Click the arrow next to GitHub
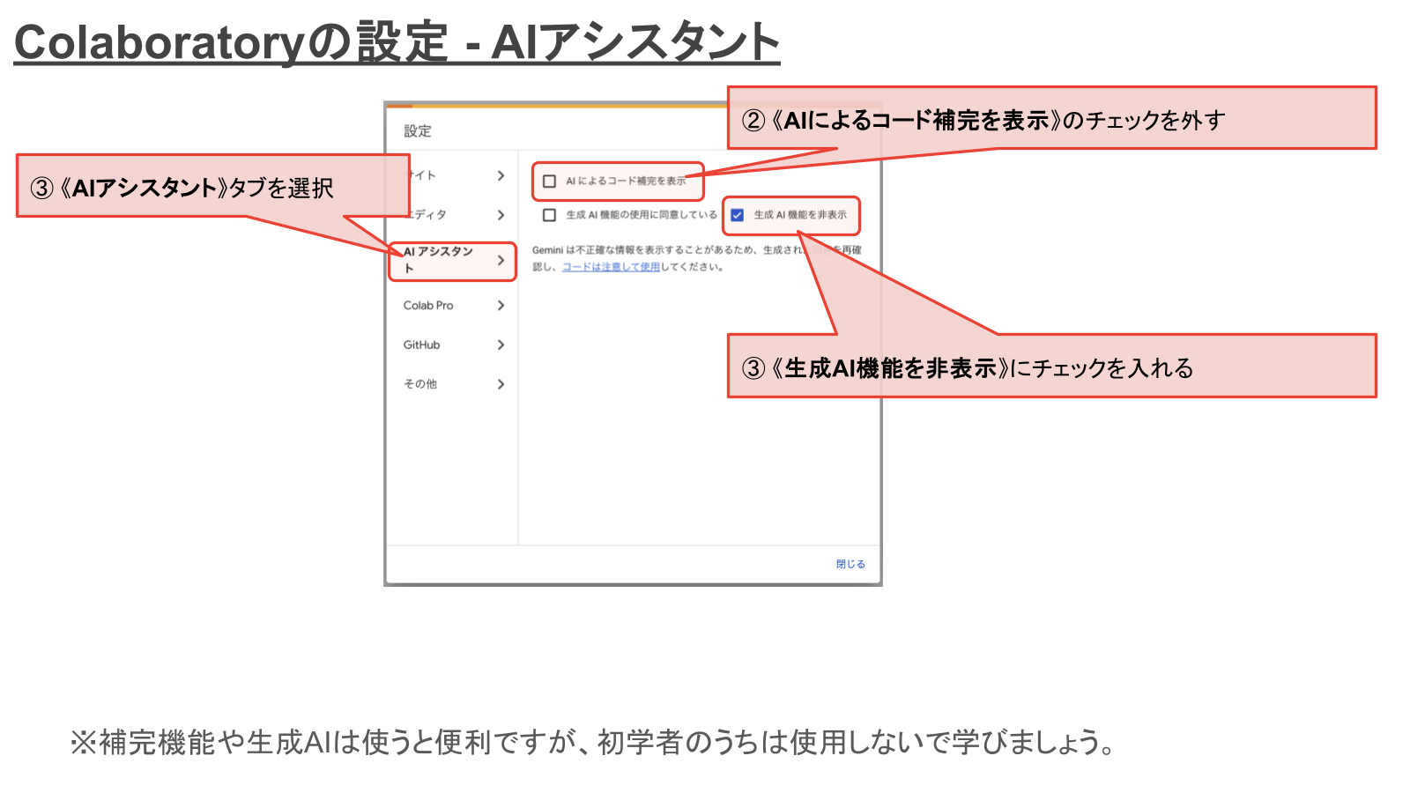The width and height of the screenshot is (1410, 793). [x=501, y=345]
